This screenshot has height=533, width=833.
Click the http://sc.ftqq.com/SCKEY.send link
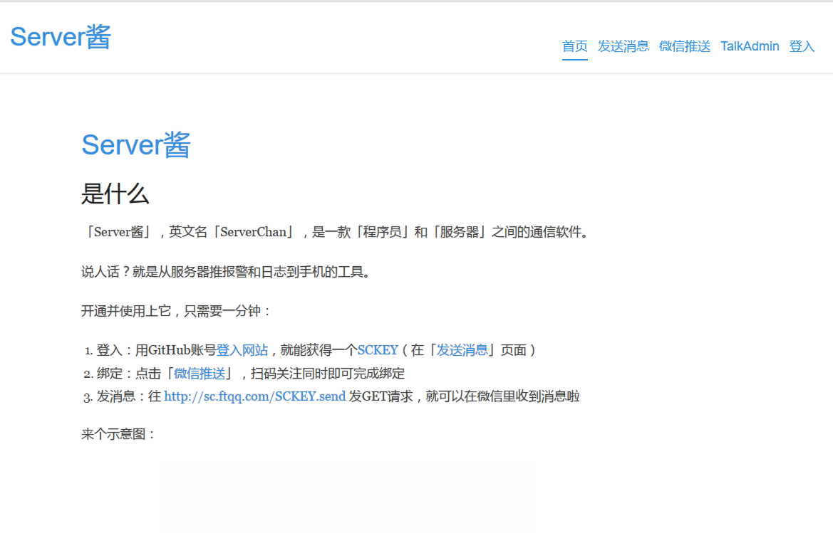pos(253,396)
